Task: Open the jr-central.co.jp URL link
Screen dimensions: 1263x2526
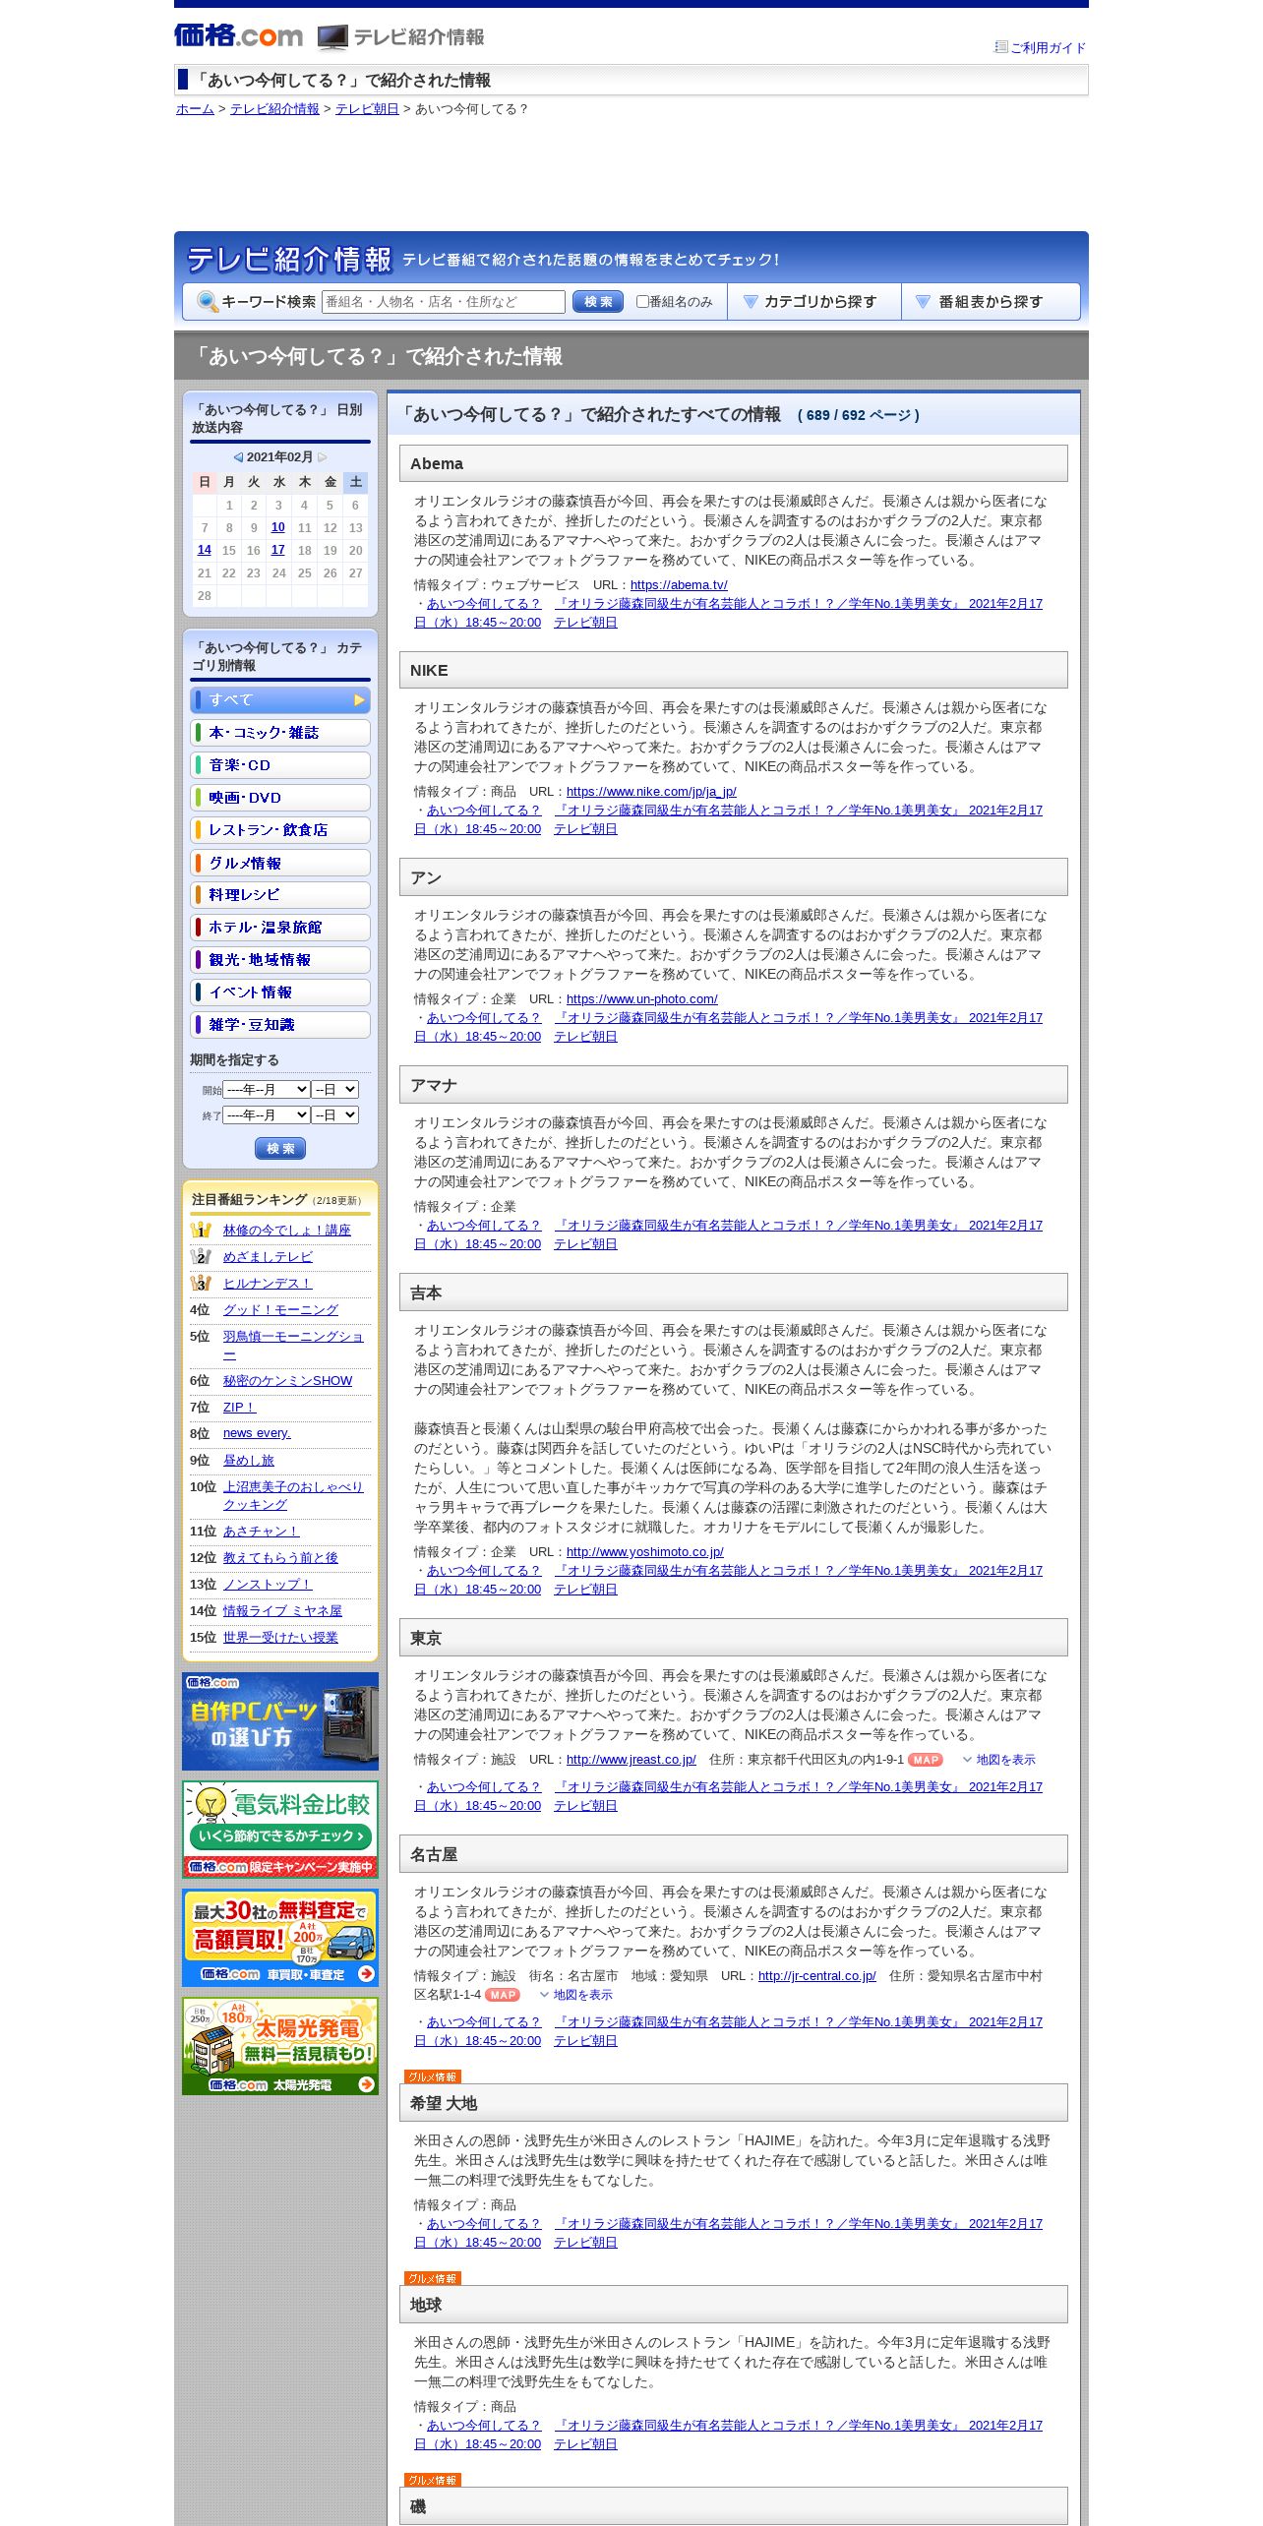Action: point(816,1975)
